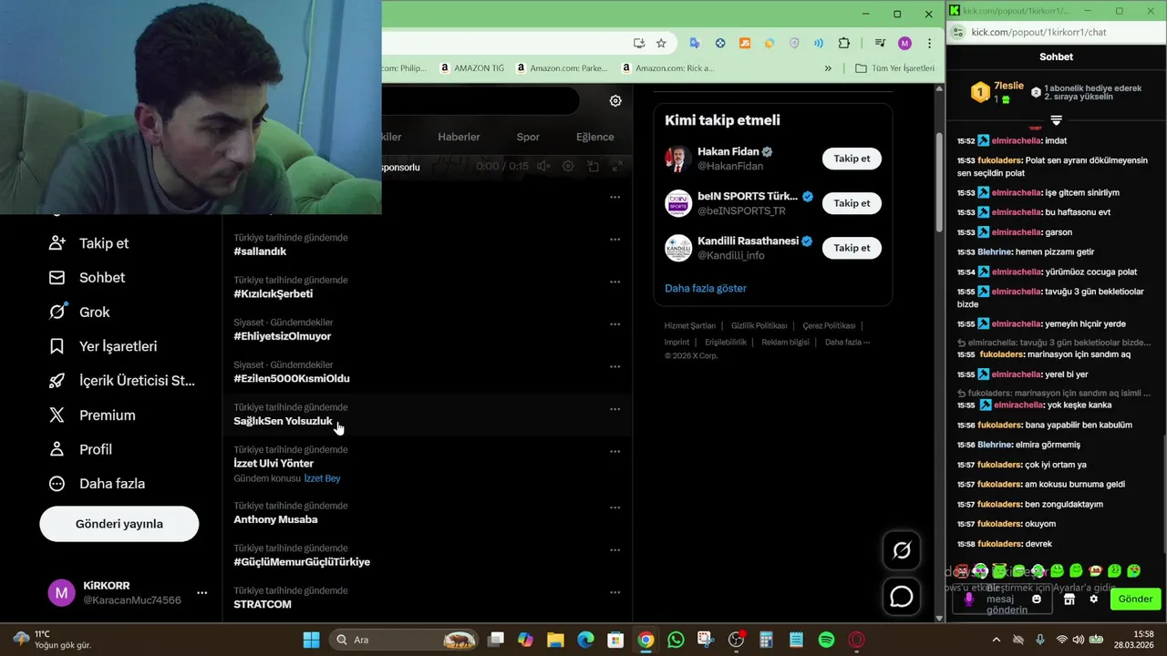Screen dimensions: 1167x656
Task: Open more options for İzzet Ulvi Yönter
Action: [x=614, y=451]
